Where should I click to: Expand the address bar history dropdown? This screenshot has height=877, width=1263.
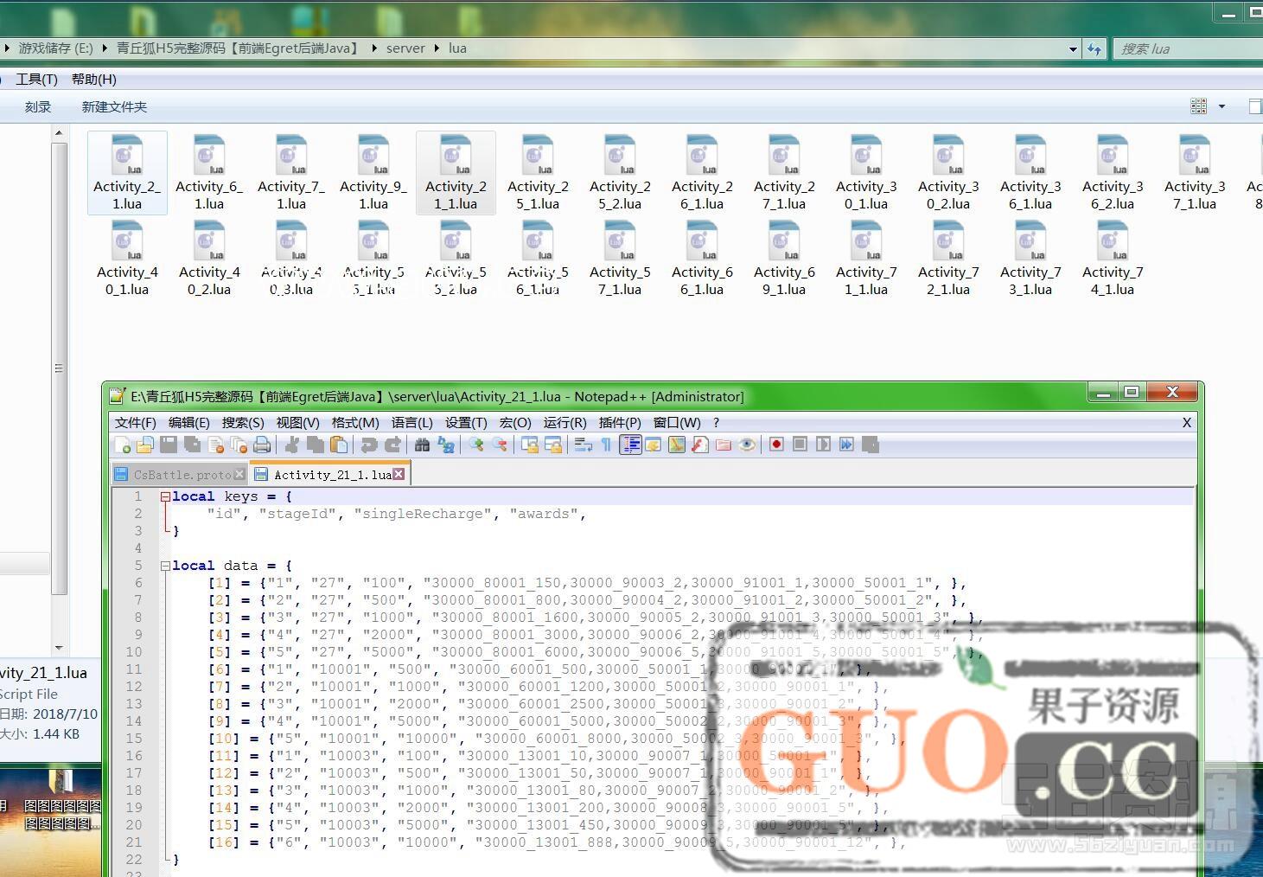[x=1073, y=49]
